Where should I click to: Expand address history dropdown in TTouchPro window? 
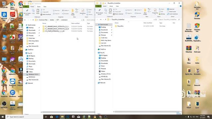point(154,20)
